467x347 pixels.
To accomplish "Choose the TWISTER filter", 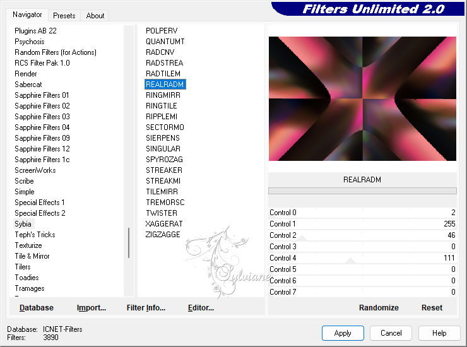I will 162,213.
